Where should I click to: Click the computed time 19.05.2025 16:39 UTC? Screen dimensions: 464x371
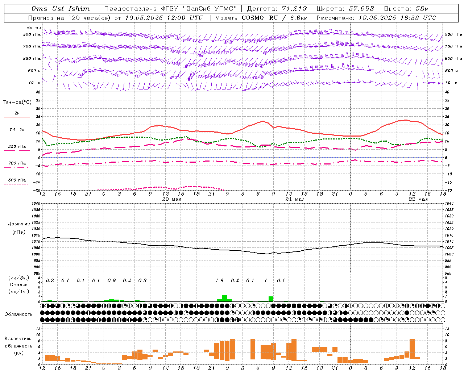397,18
